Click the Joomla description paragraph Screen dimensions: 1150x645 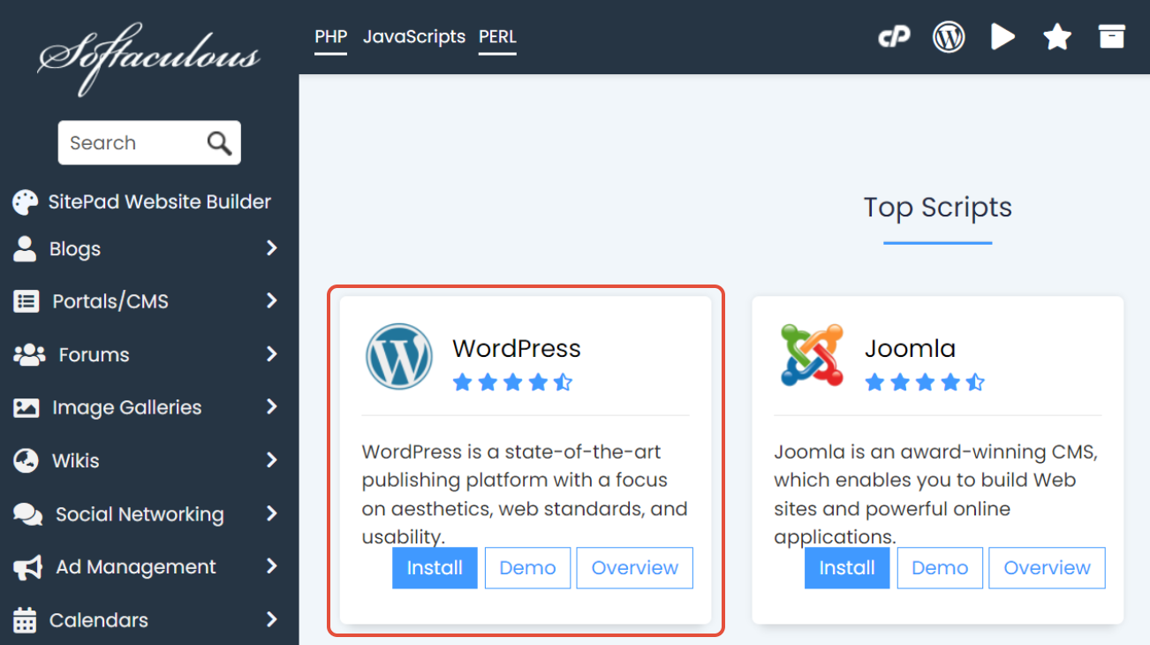pyautogui.click(x=936, y=494)
